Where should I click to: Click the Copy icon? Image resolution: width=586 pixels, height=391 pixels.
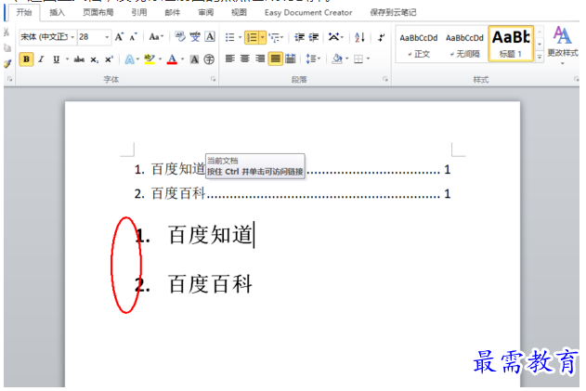(7, 48)
